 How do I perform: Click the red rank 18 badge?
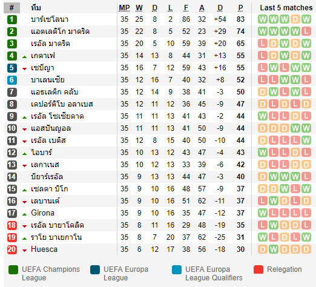pos(12,225)
